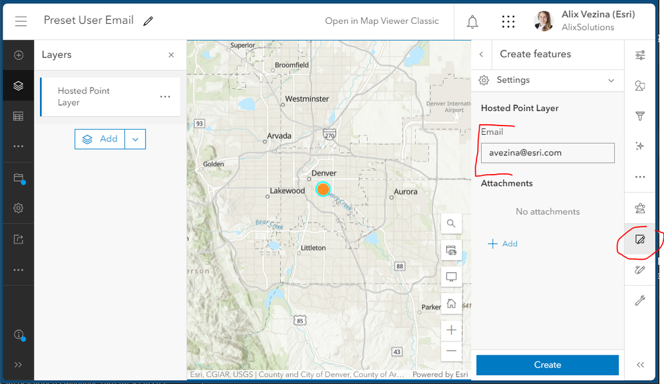Open more options in right toolbar
The width and height of the screenshot is (664, 384).
[x=640, y=177]
